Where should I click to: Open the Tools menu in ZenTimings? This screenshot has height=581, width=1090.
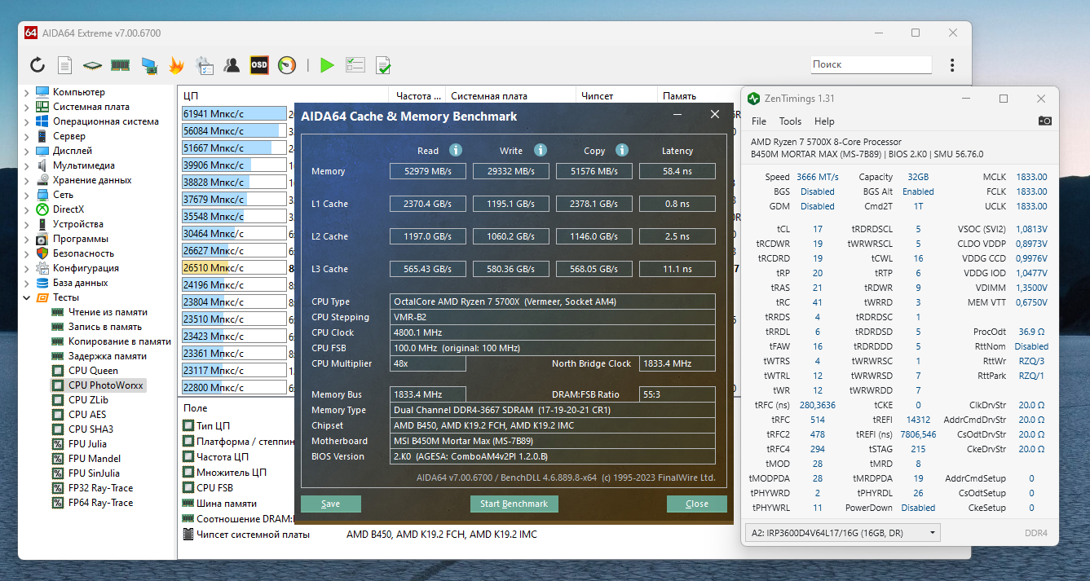(x=790, y=121)
